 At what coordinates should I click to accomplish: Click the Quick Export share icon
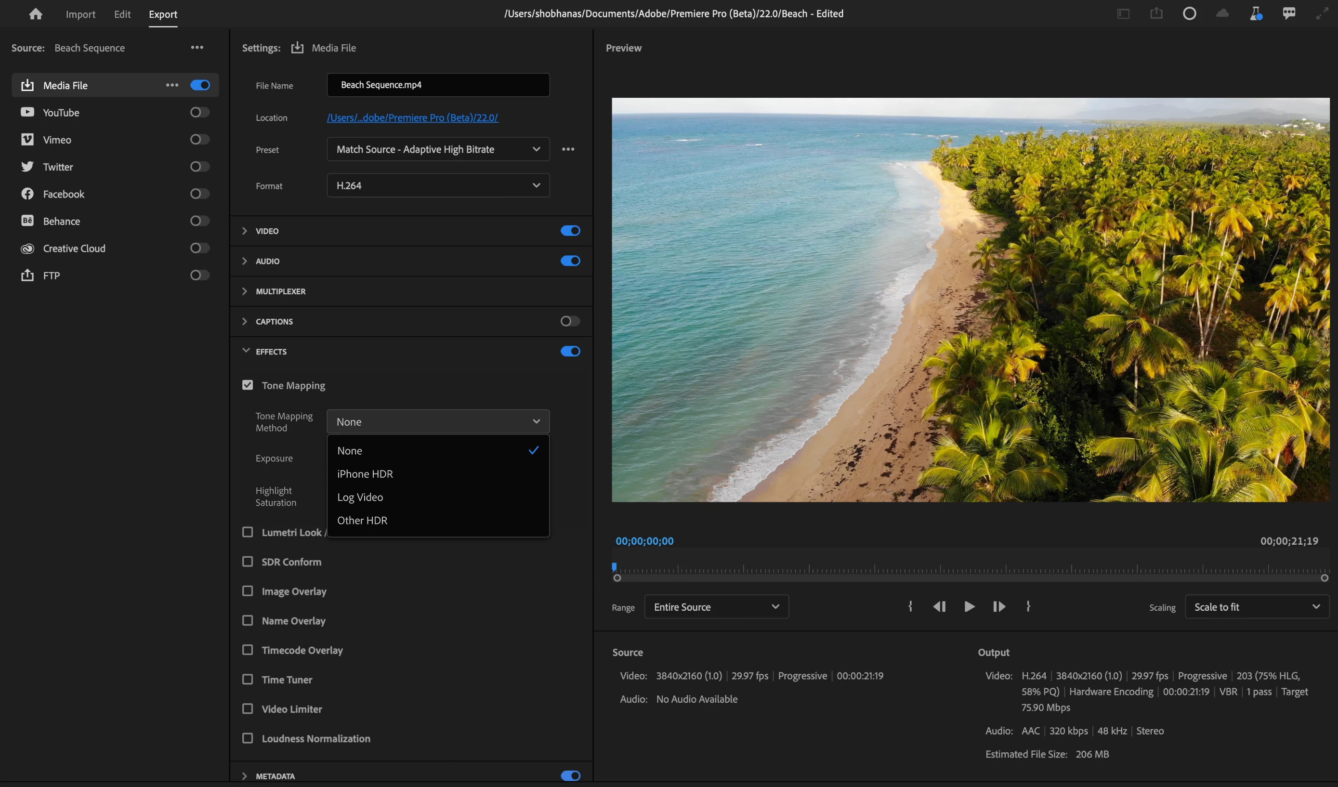[x=1156, y=14]
